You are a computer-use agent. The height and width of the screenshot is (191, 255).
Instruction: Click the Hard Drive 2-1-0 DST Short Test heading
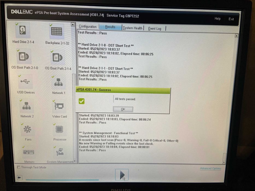coord(106,45)
